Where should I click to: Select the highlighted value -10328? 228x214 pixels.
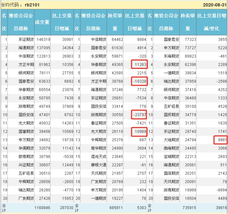pos(140,81)
